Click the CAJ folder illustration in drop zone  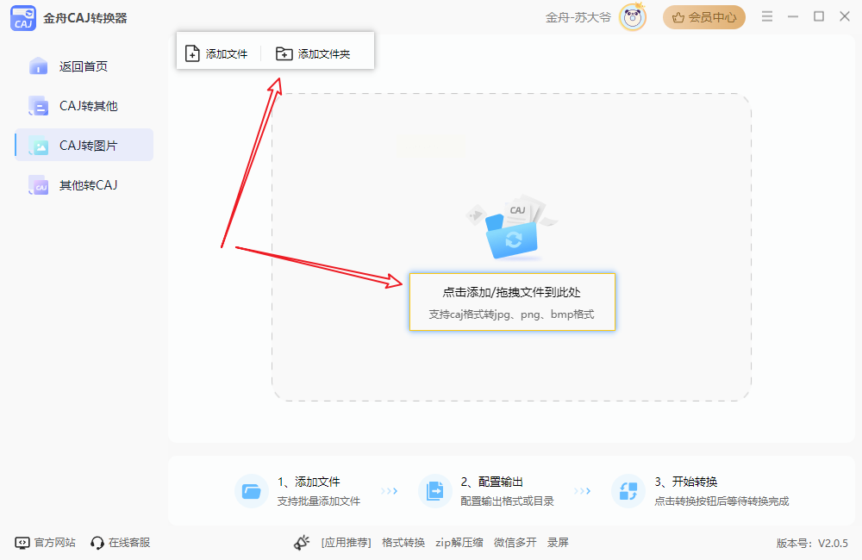[x=511, y=227]
